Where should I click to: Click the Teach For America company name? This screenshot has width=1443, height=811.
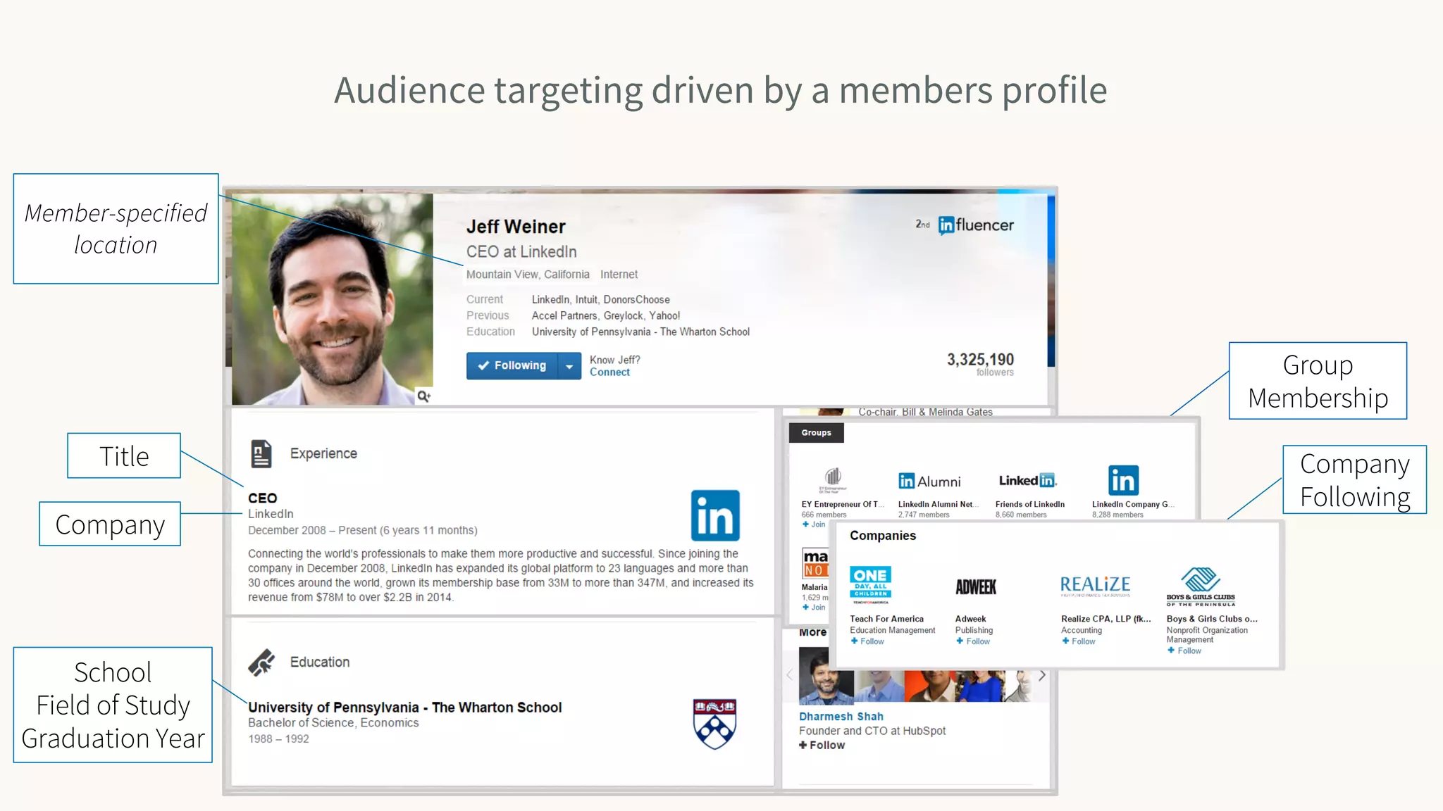tap(886, 619)
